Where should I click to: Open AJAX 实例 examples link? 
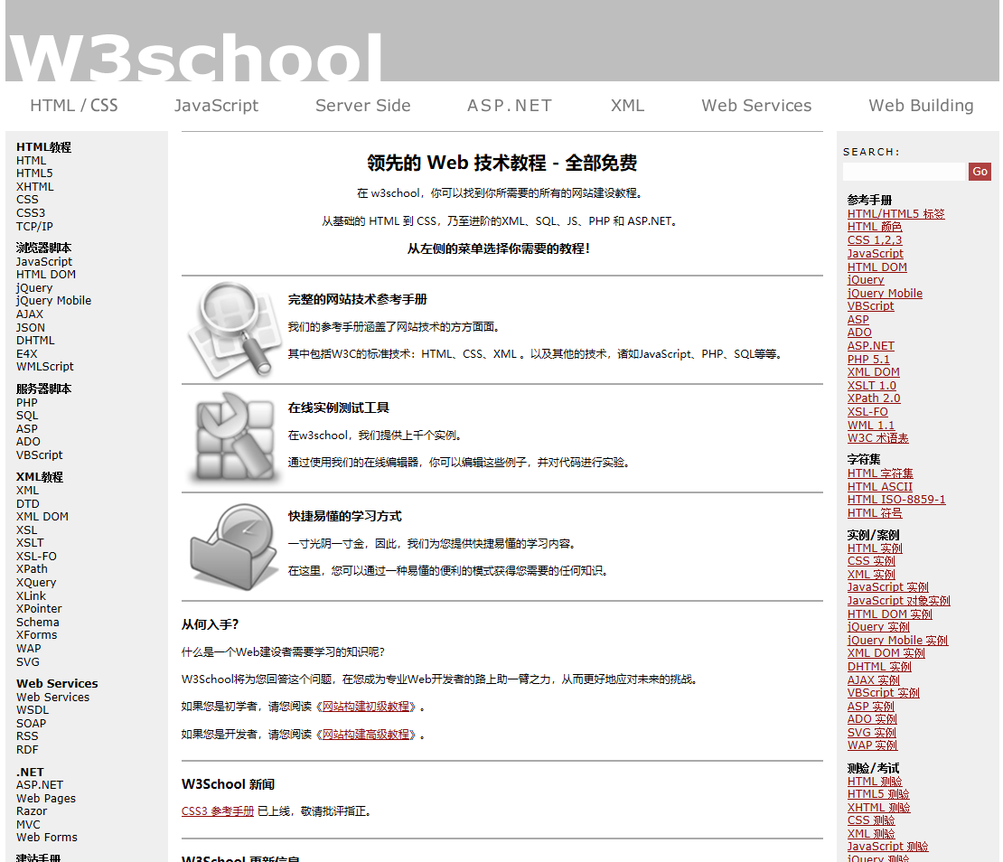coord(873,680)
